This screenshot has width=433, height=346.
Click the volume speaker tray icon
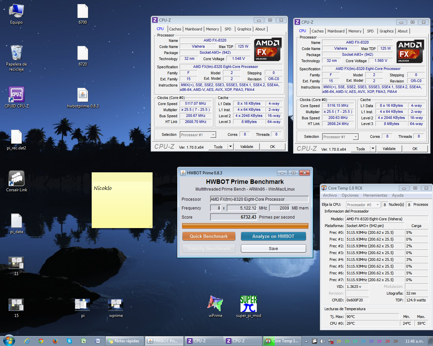(x=323, y=341)
